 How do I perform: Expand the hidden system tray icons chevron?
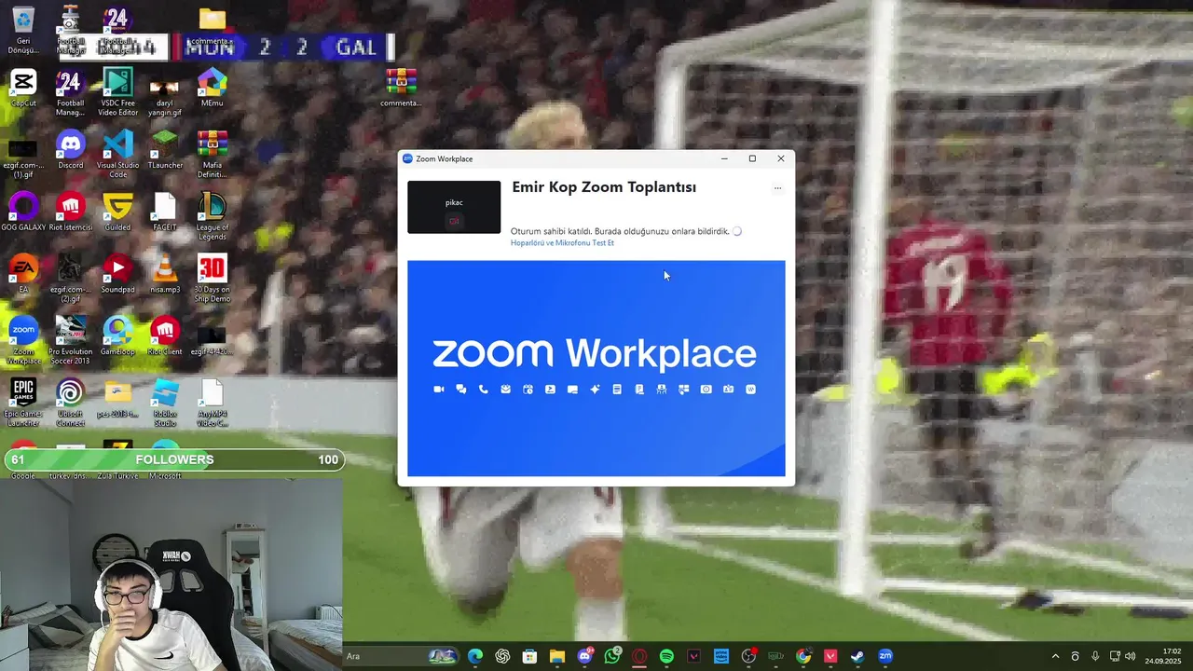coord(1055,656)
